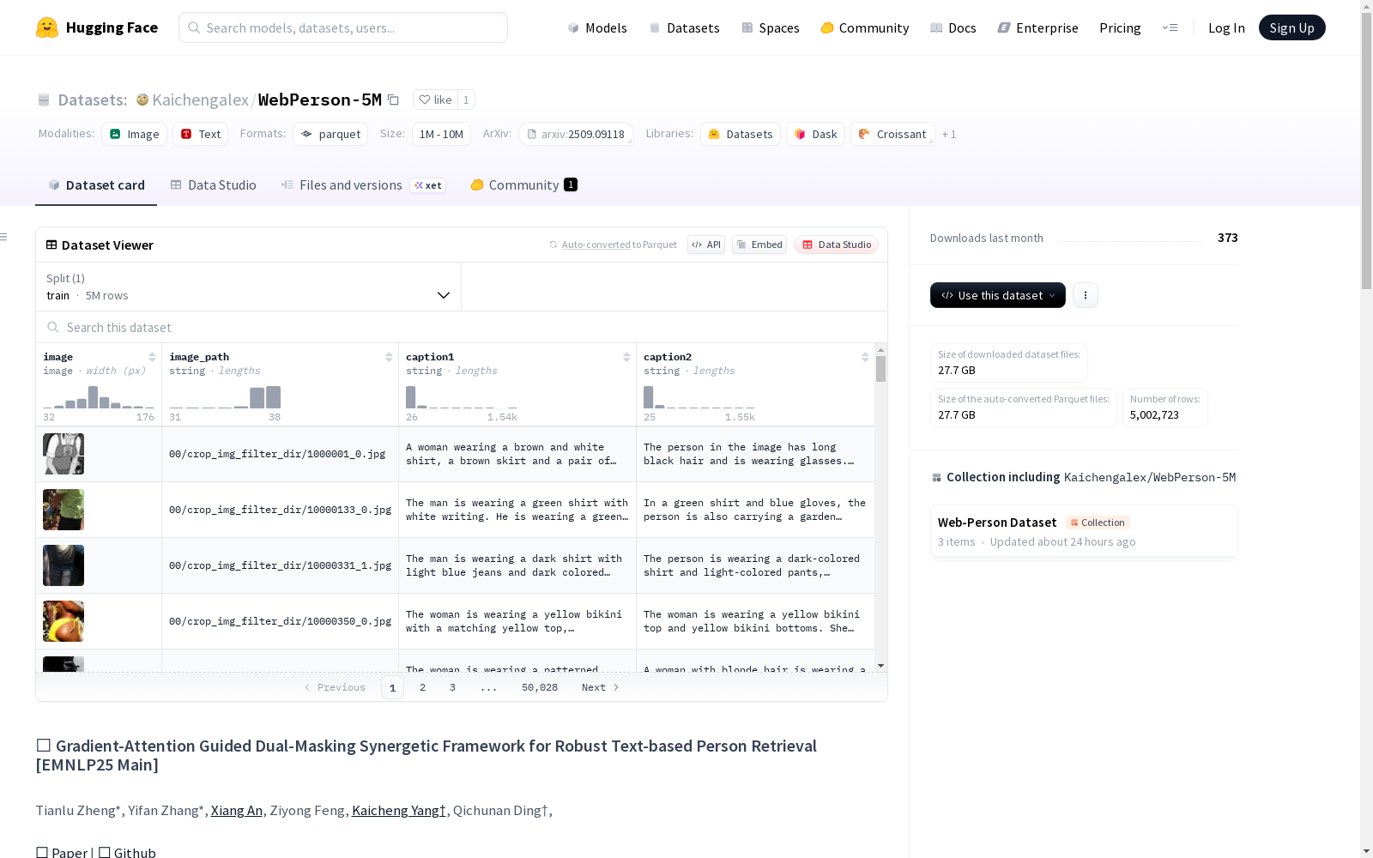
Task: Go to Datasets in top navigation
Action: click(685, 27)
